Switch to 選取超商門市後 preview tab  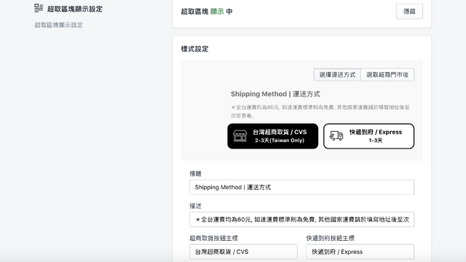pos(387,74)
